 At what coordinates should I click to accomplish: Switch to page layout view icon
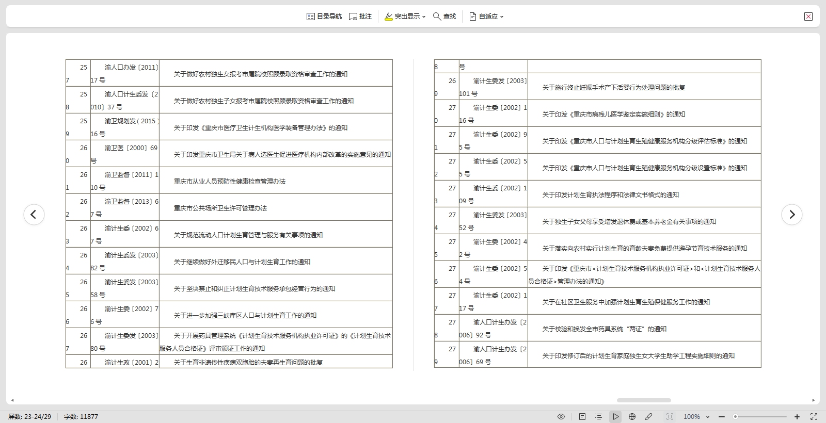(582, 417)
